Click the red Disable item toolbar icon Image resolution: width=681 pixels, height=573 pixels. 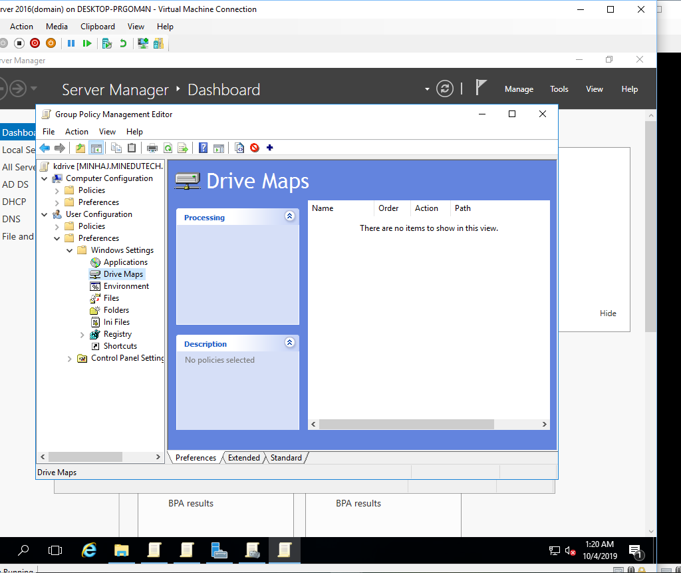pos(255,148)
